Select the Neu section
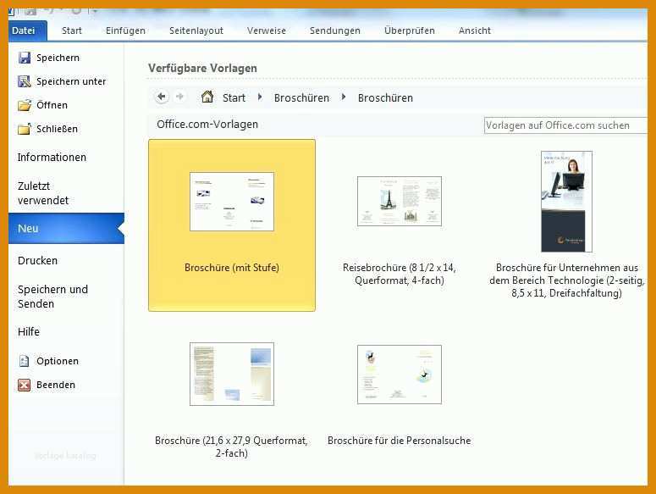Image resolution: width=656 pixels, height=494 pixels. tap(66, 228)
